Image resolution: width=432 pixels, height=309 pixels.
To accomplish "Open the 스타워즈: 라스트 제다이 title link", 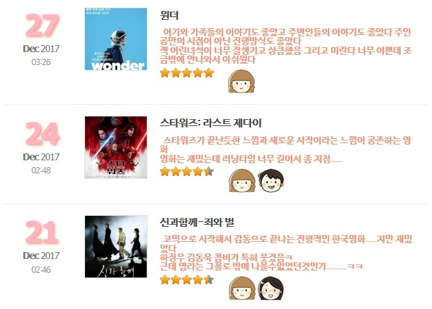I will point(211,123).
